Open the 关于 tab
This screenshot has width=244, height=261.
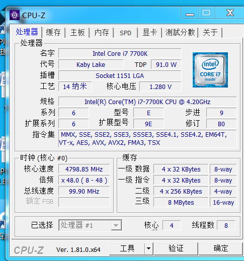point(210,32)
